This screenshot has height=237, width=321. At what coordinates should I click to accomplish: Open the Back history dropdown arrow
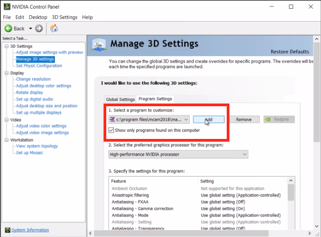[31, 28]
